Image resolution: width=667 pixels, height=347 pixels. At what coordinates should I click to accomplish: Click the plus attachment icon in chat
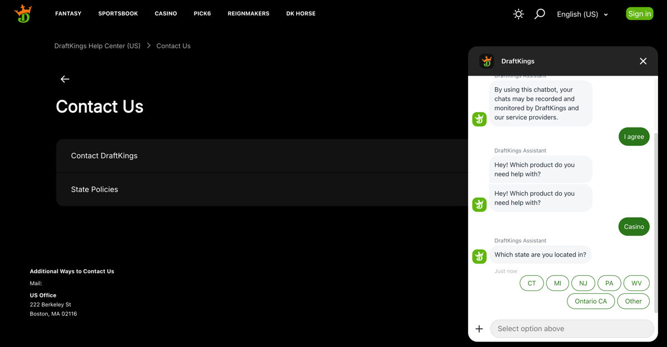(x=479, y=329)
